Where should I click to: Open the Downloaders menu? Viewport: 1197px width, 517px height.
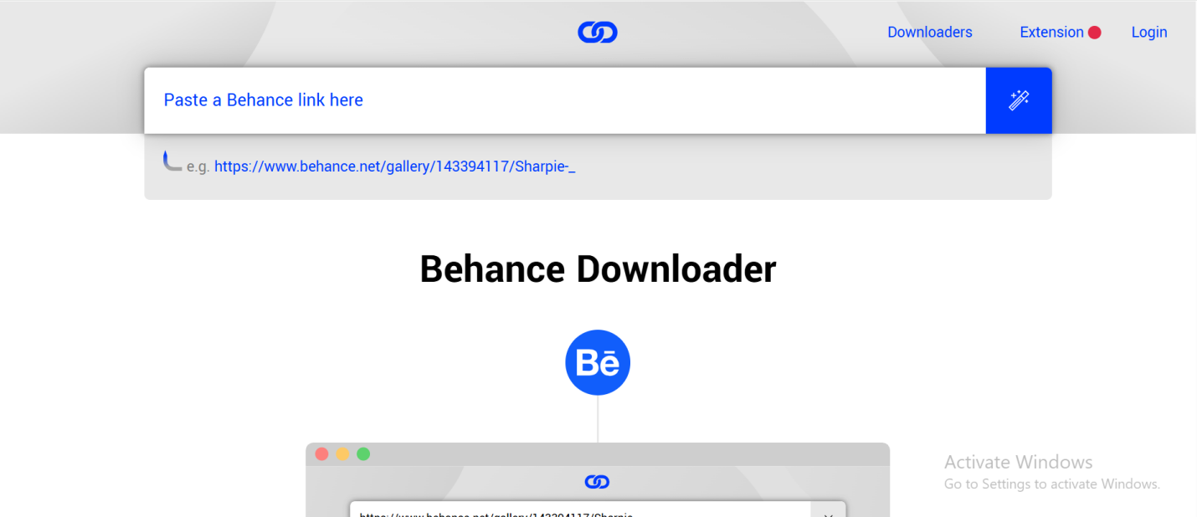[x=929, y=32]
